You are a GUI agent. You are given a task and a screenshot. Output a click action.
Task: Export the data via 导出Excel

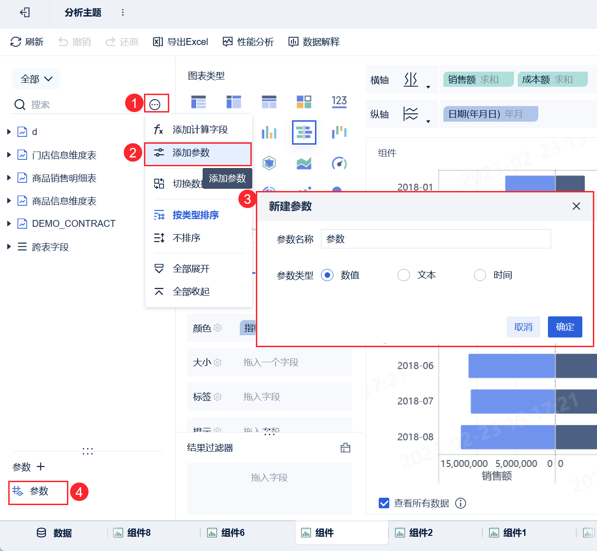click(181, 42)
